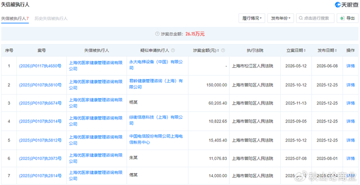Sort by 立案日期 column arrows

(304, 51)
